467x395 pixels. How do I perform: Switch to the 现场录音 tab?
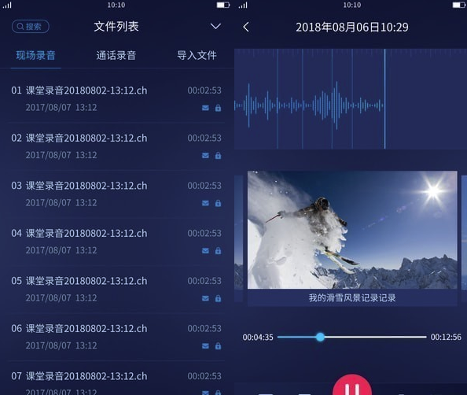(x=35, y=55)
